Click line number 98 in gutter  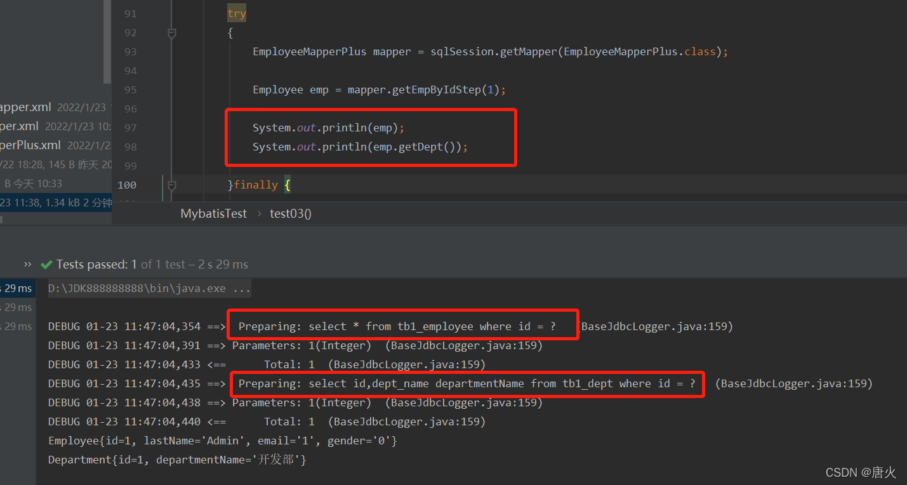130,147
